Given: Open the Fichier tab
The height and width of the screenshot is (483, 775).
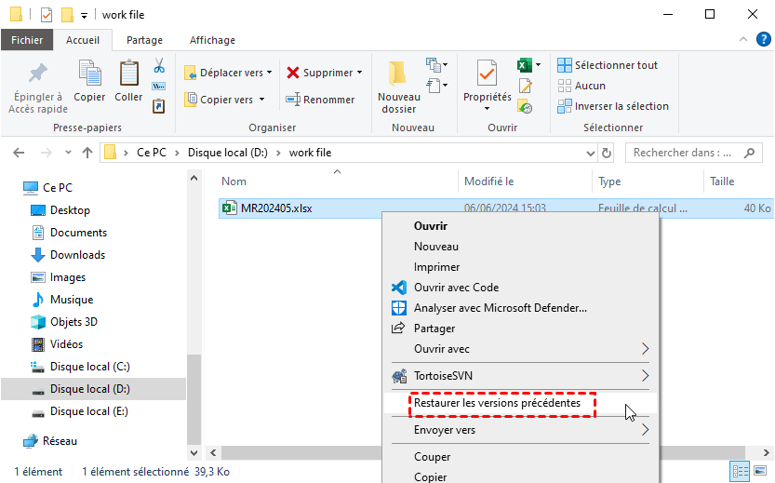Looking at the screenshot, I should tap(27, 40).
